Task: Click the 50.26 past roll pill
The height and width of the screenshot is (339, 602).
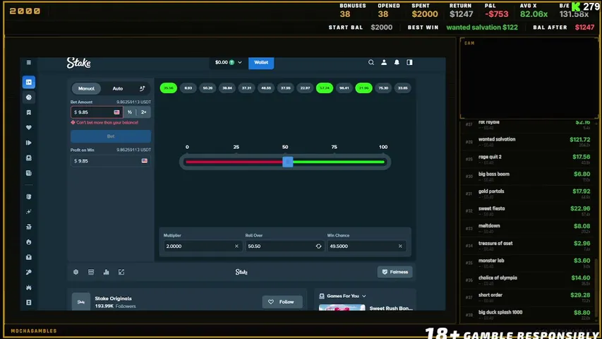Action: coord(207,88)
